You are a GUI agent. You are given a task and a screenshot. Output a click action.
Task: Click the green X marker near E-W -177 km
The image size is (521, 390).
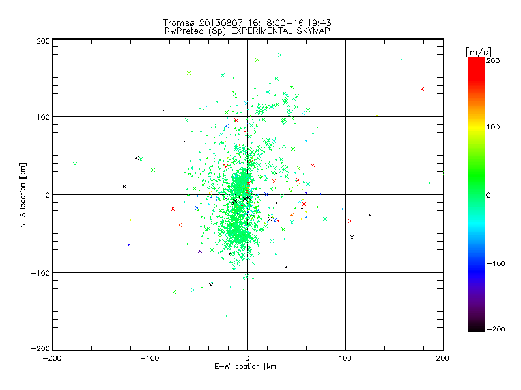tap(75, 164)
